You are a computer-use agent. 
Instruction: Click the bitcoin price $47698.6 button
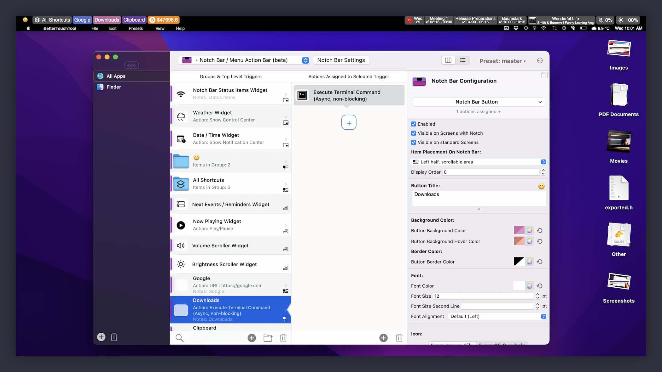coord(164,20)
